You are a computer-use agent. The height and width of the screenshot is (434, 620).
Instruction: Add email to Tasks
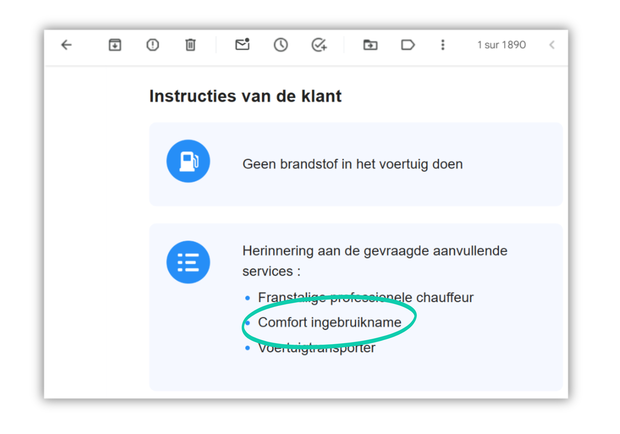pos(319,45)
